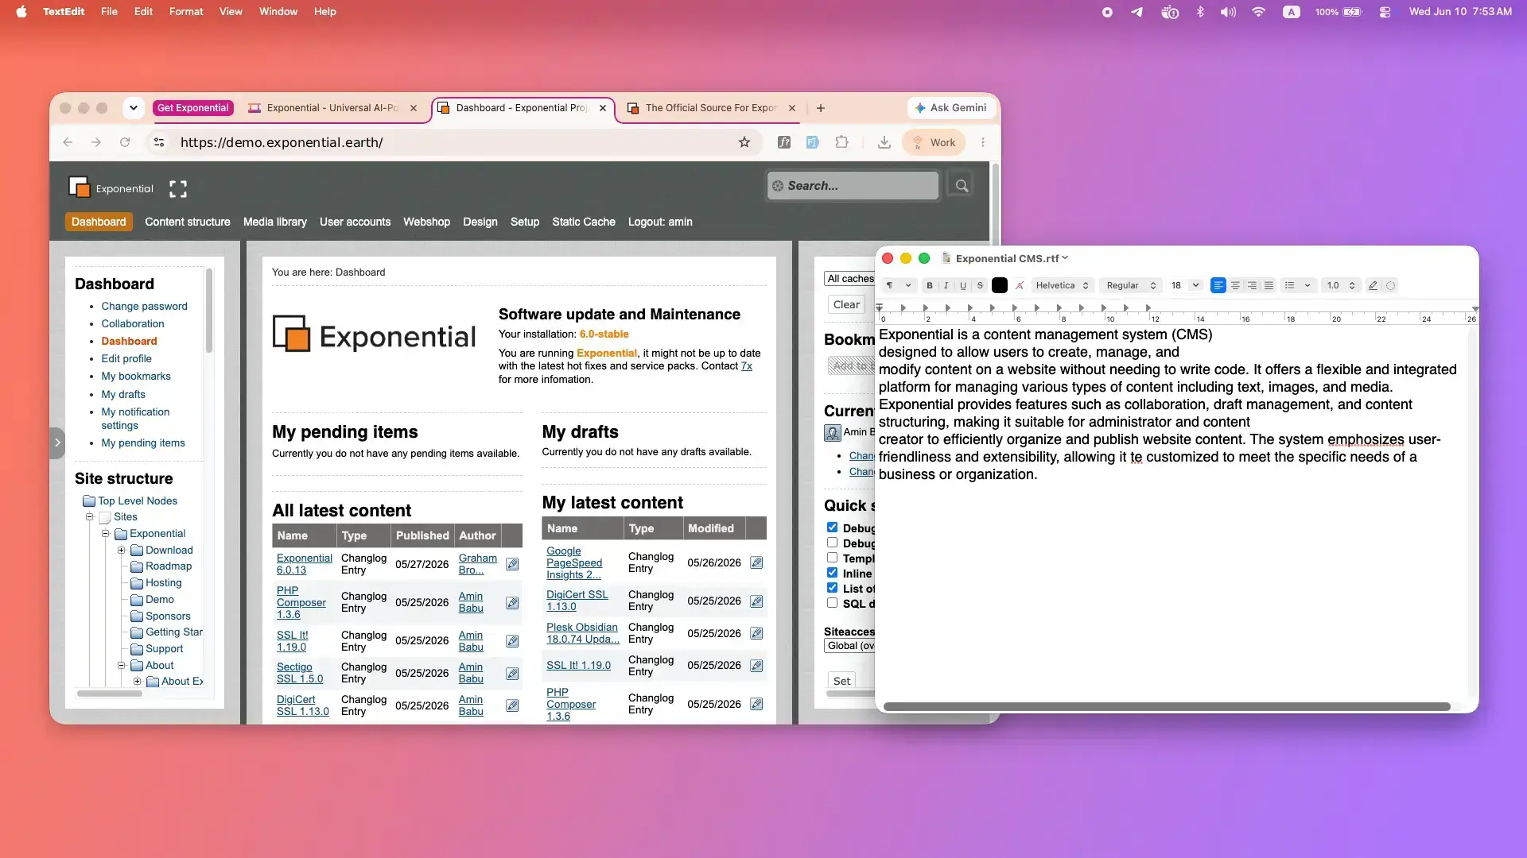The height and width of the screenshot is (858, 1527).
Task: Toggle italic formatting in TextEdit
Action: coord(946,286)
